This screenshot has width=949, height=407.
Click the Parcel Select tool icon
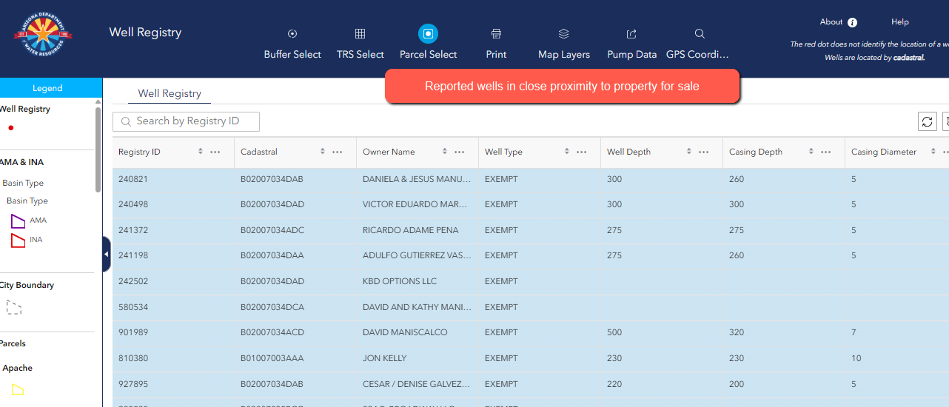click(x=428, y=33)
